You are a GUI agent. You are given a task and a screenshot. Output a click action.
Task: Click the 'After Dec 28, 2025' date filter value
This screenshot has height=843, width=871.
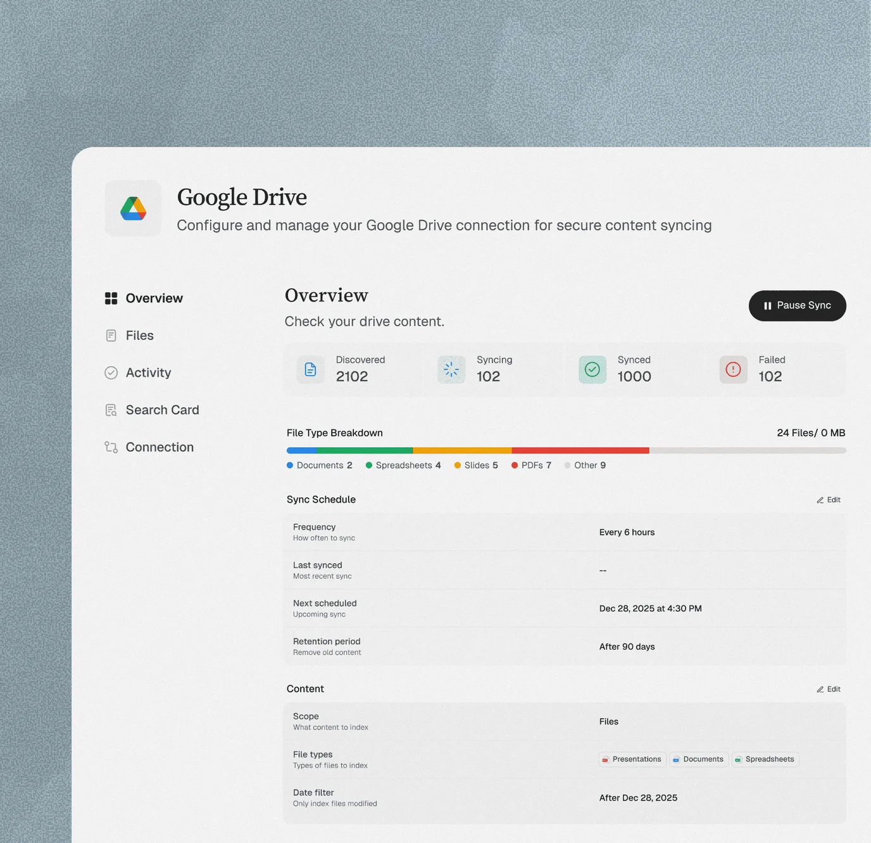tap(638, 798)
